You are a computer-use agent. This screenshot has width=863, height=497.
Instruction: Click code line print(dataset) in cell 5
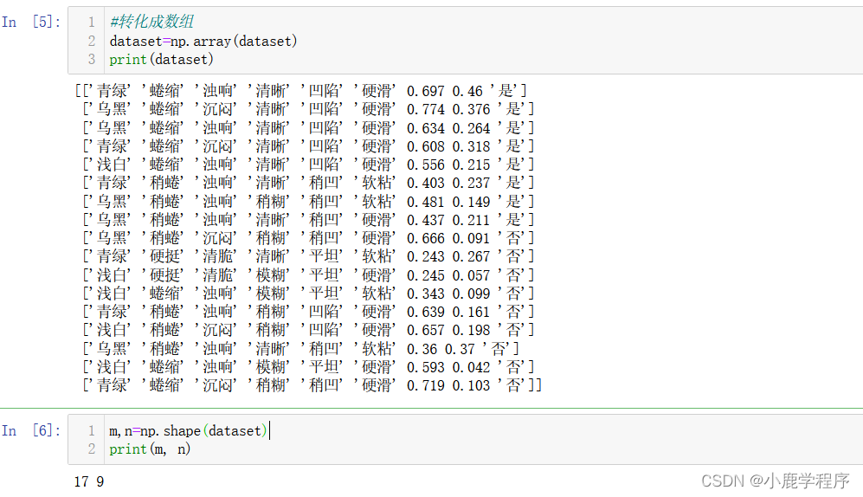[161, 60]
